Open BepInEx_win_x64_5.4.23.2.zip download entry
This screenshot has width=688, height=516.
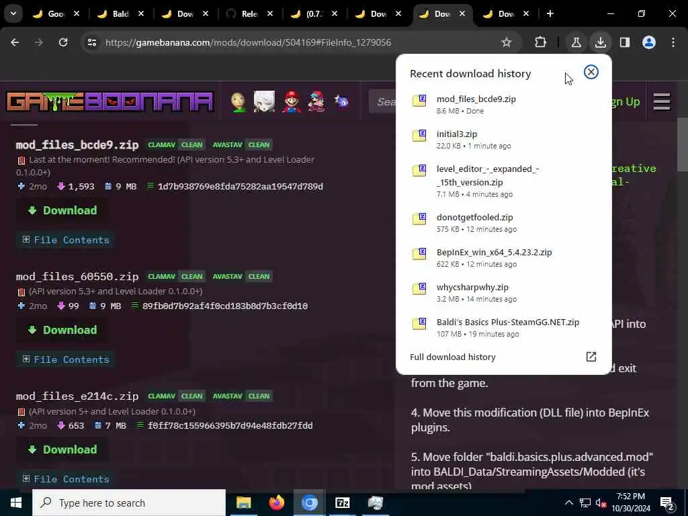click(x=503, y=258)
